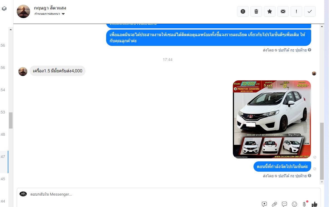Attach a file with paperclip icon

[274, 204]
